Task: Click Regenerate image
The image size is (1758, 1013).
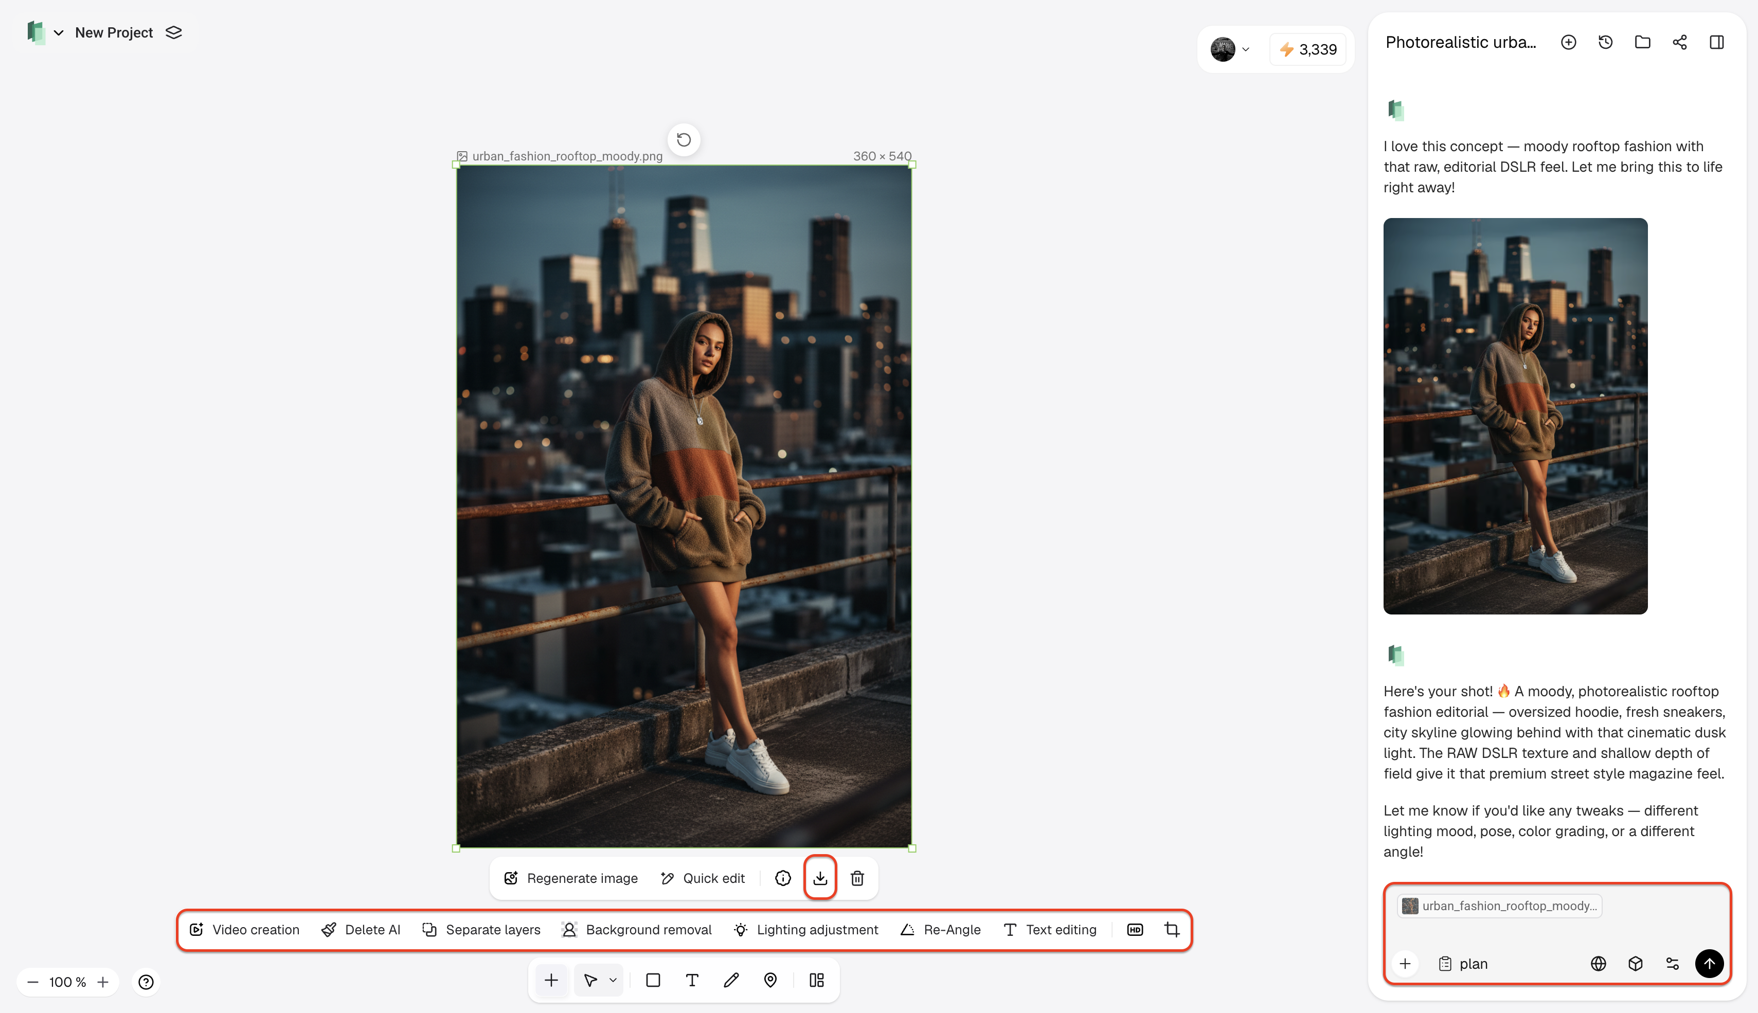Action: point(571,878)
